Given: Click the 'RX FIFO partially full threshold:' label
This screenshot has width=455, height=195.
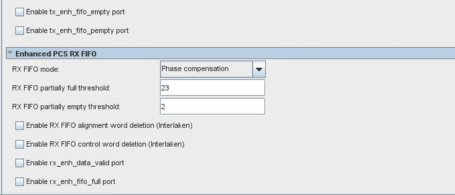Looking at the screenshot, I should click(61, 88).
